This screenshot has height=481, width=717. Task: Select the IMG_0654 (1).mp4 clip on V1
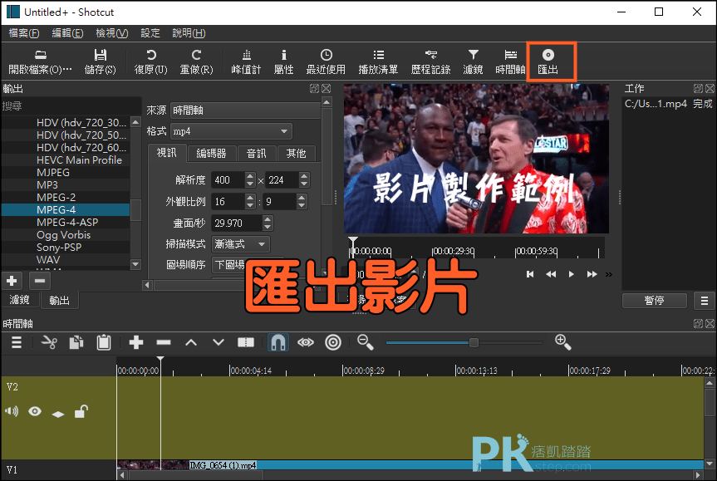[x=410, y=465]
